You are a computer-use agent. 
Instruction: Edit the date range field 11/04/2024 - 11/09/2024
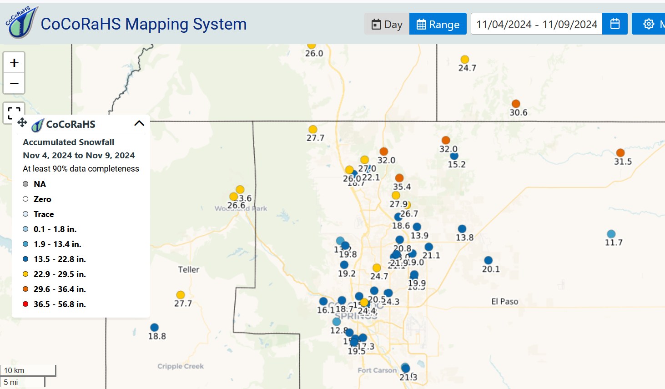pyautogui.click(x=536, y=24)
